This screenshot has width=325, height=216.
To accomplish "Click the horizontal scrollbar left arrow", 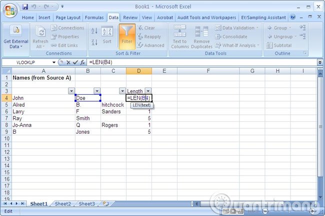I will [197, 204].
